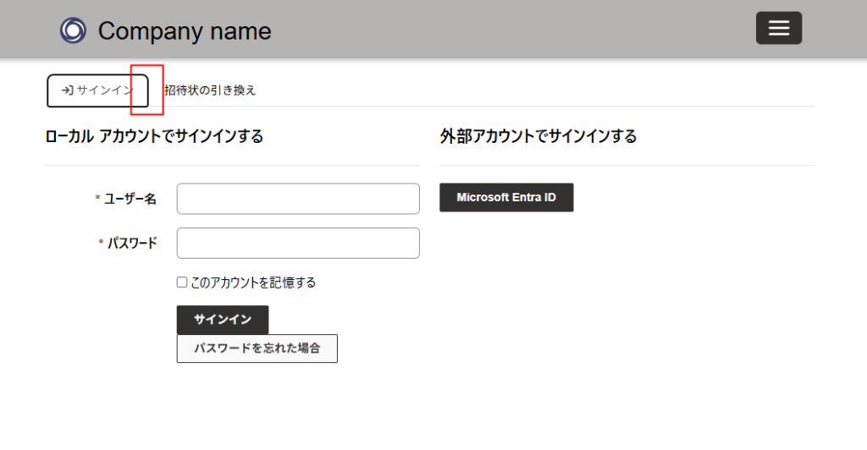Focus the パスワード input field

tap(298, 243)
